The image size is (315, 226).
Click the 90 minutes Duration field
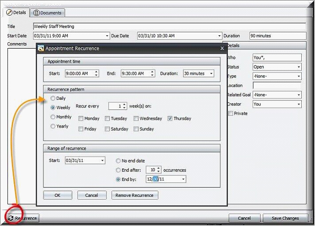pos(278,36)
